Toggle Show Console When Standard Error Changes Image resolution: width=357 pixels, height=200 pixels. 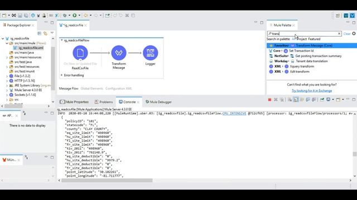pos(314,99)
